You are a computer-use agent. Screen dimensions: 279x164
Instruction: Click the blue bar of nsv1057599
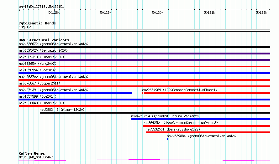pyautogui.click(x=144, y=100)
